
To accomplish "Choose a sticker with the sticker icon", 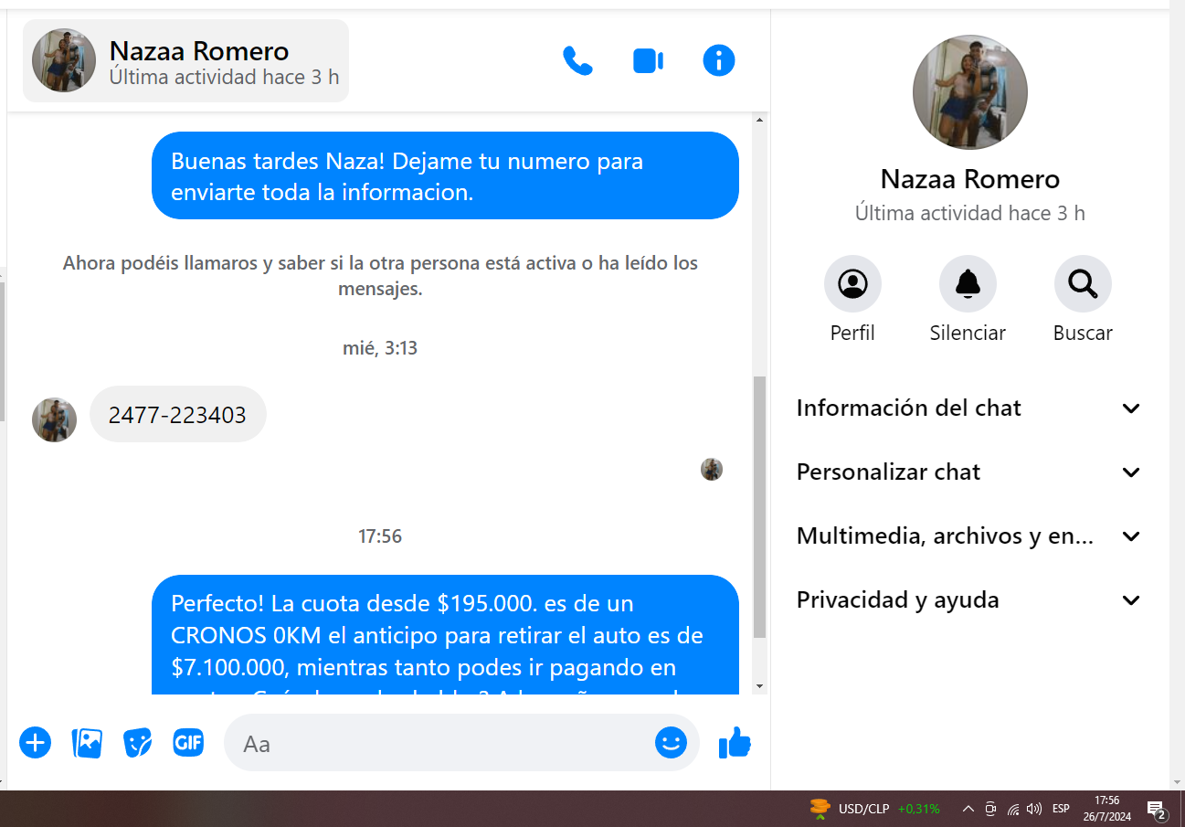I will coord(137,743).
